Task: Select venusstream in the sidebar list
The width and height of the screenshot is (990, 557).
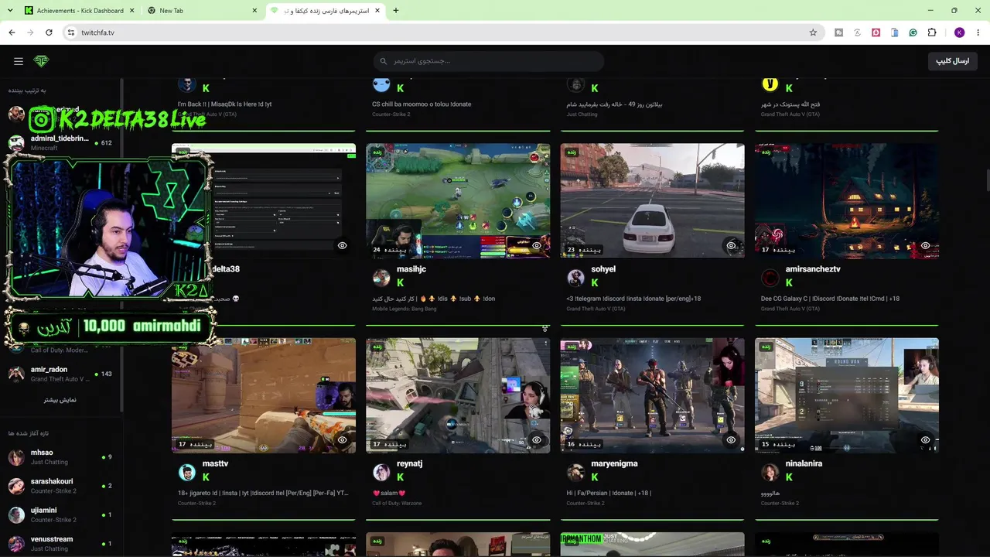Action: click(60, 544)
